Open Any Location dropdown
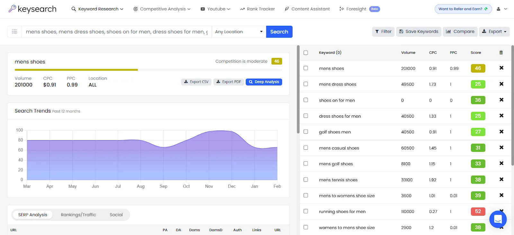The width and height of the screenshot is (514, 235). click(x=239, y=32)
